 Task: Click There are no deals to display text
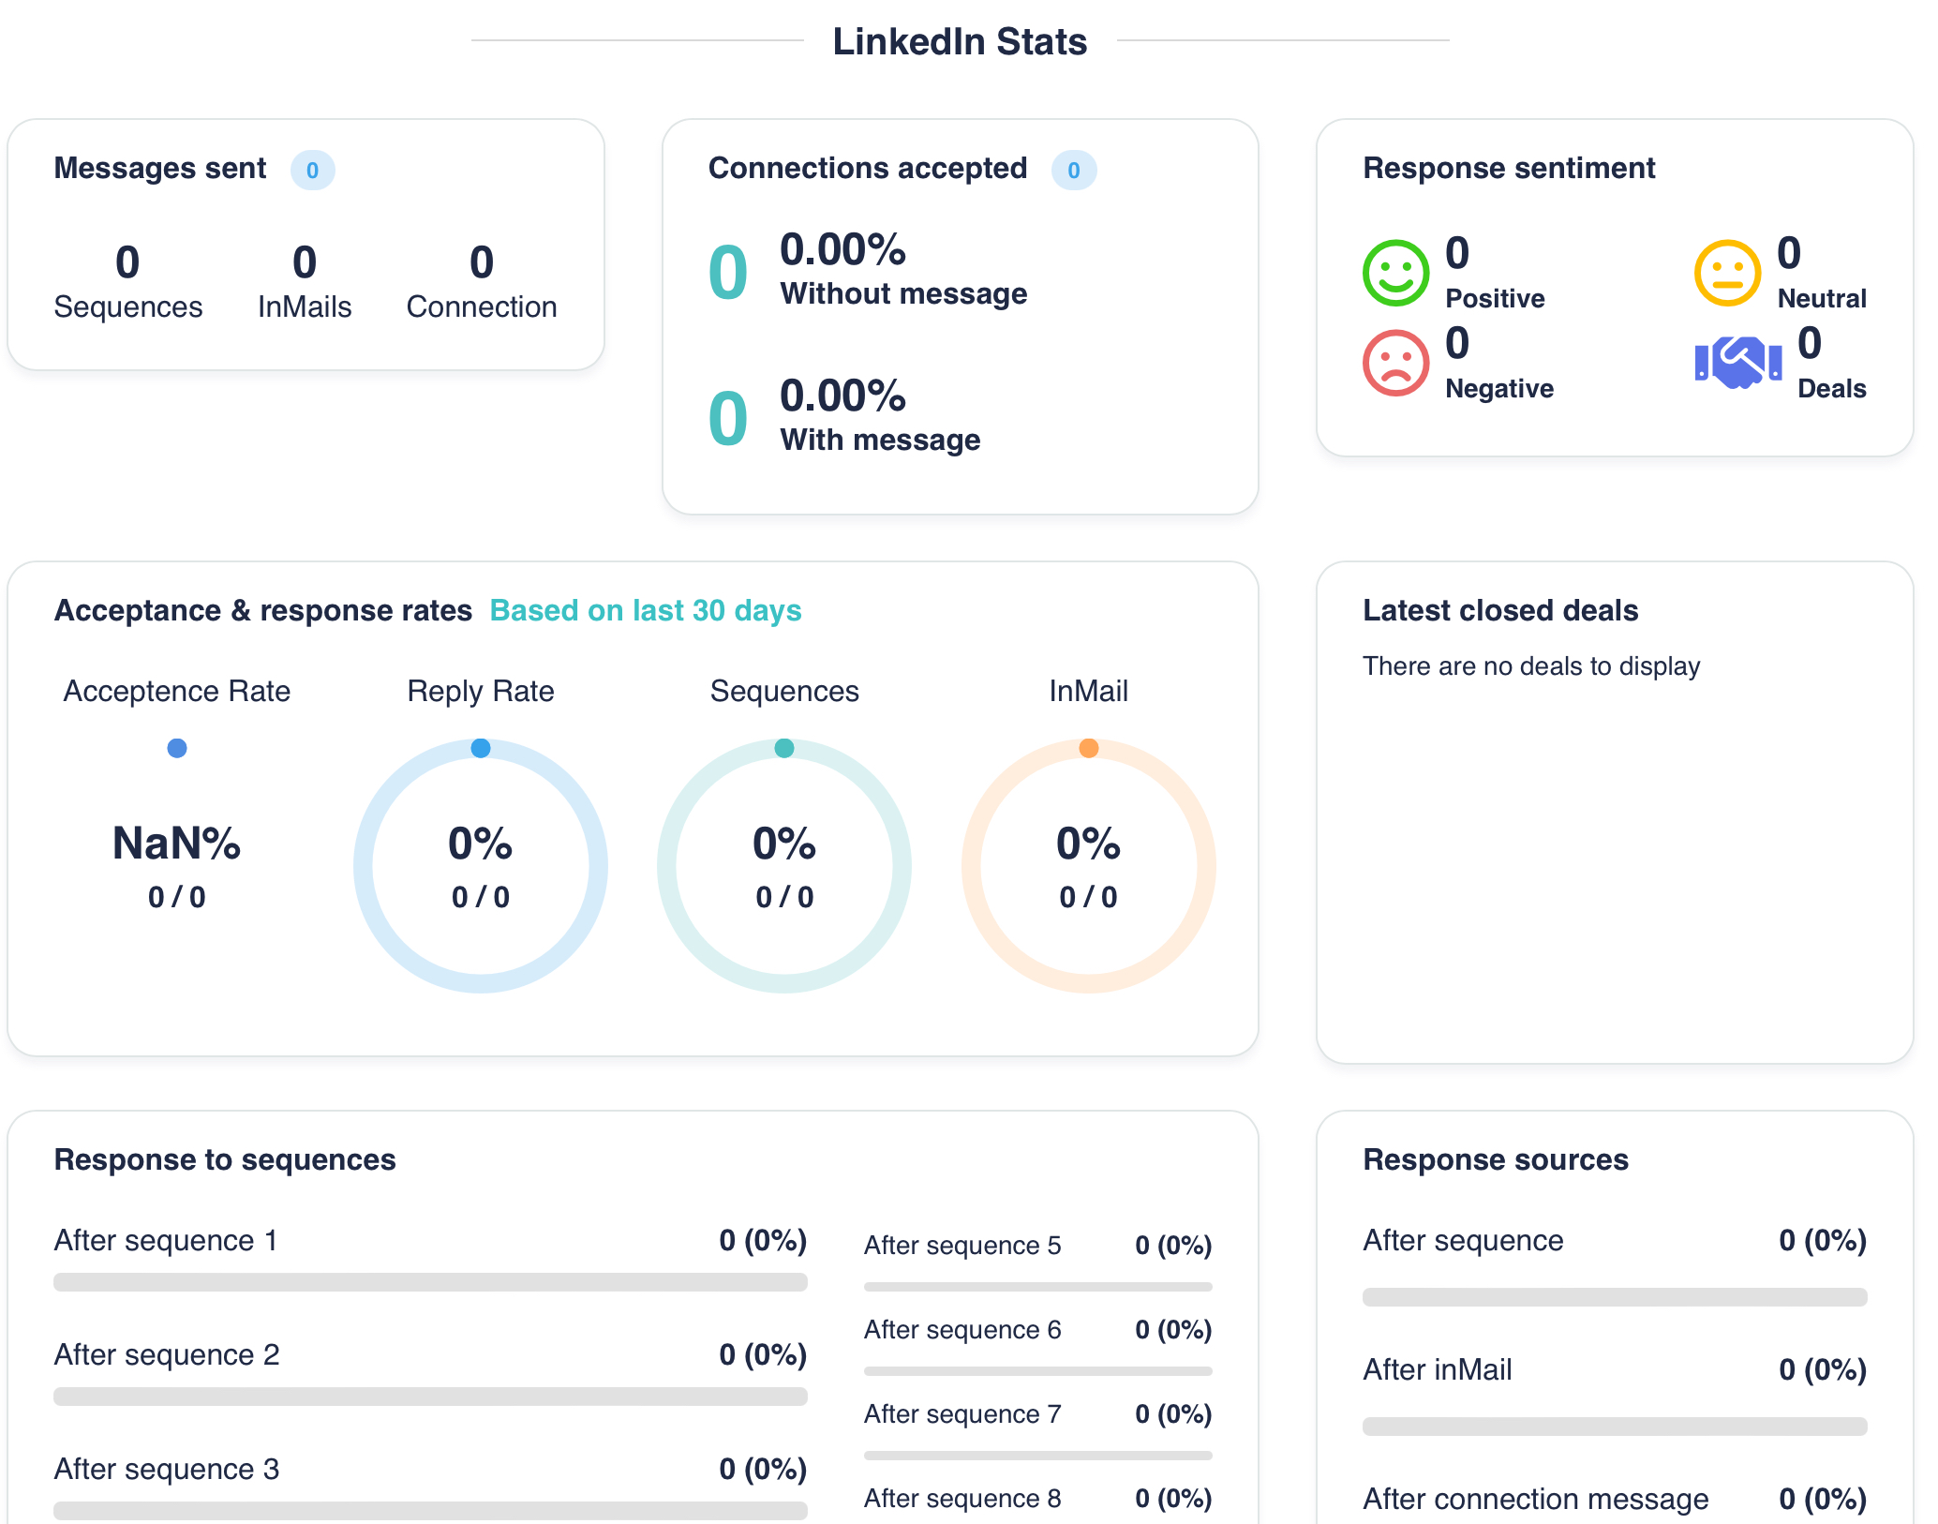[1530, 666]
